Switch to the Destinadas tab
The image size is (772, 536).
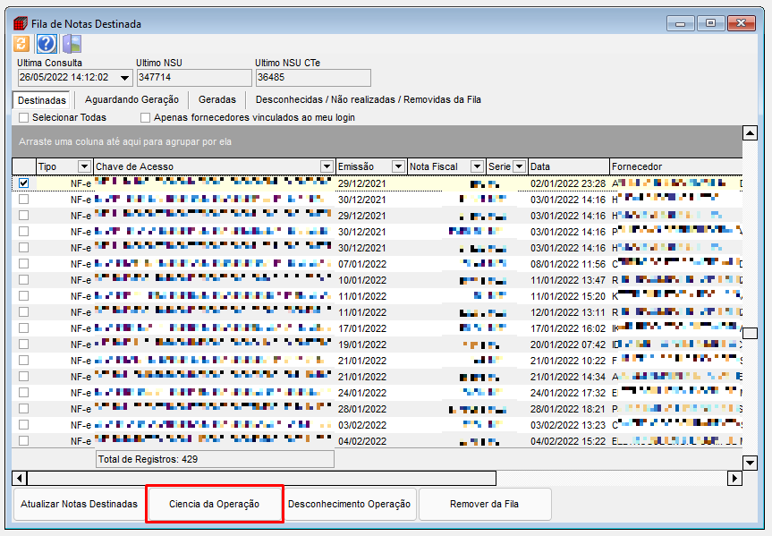(41, 100)
